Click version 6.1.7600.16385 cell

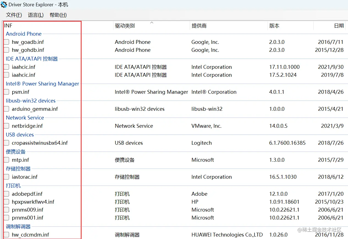pos(287,143)
